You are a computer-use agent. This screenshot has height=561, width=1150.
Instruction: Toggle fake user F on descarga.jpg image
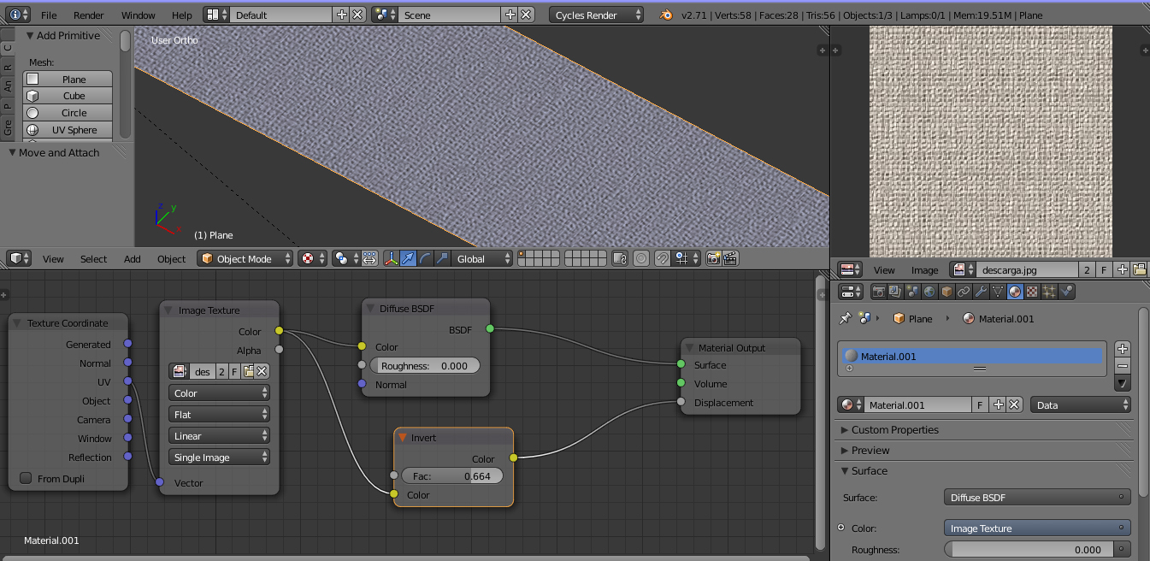(x=1104, y=269)
